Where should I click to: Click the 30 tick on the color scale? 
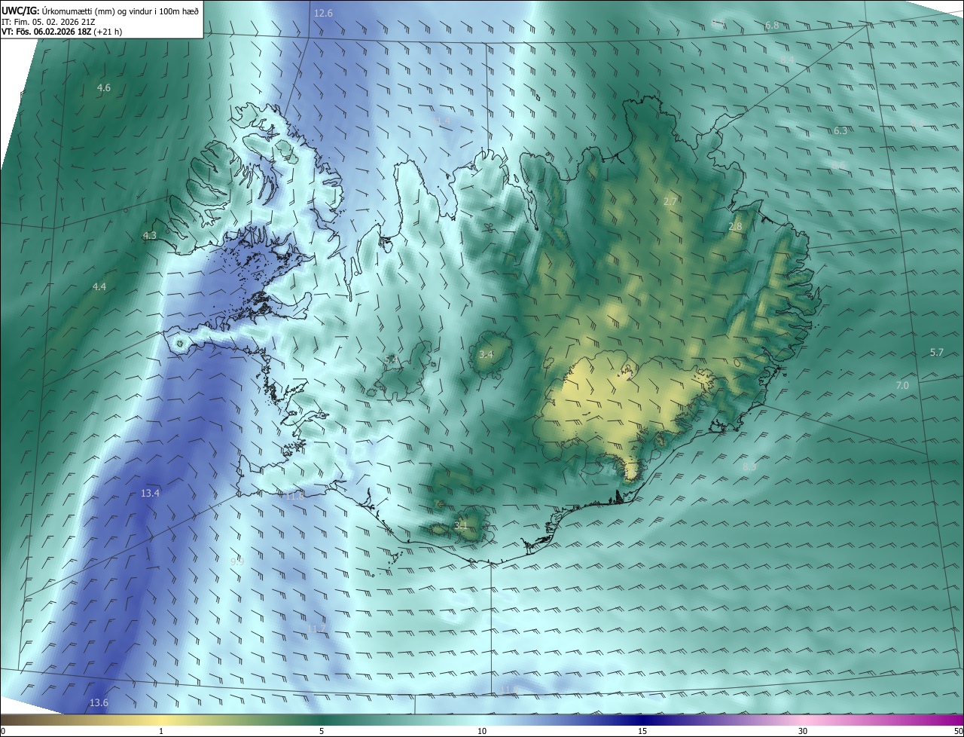803,732
